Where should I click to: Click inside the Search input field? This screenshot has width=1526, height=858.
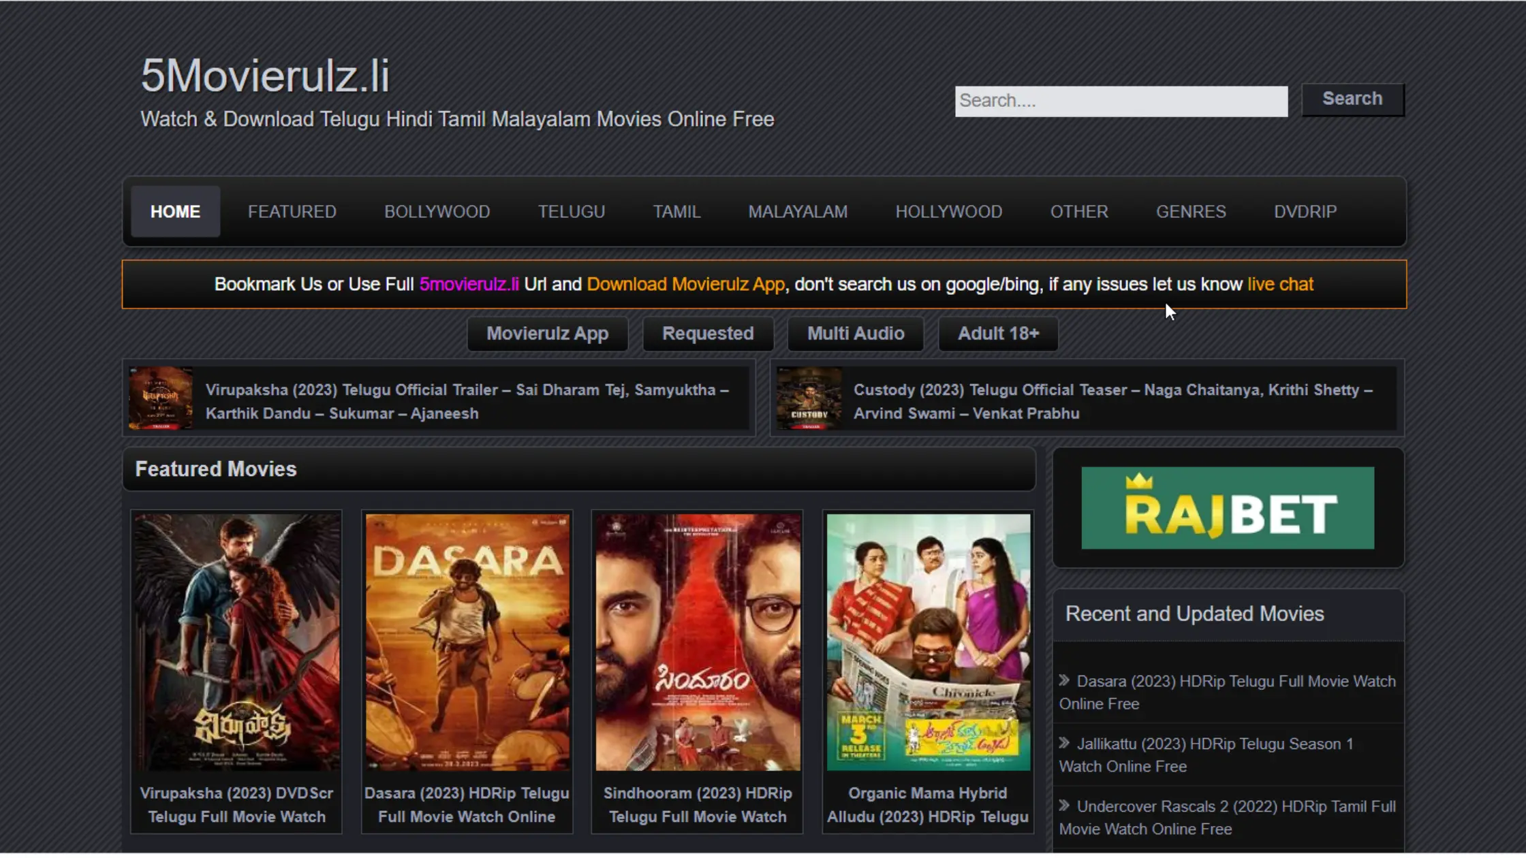(1121, 101)
